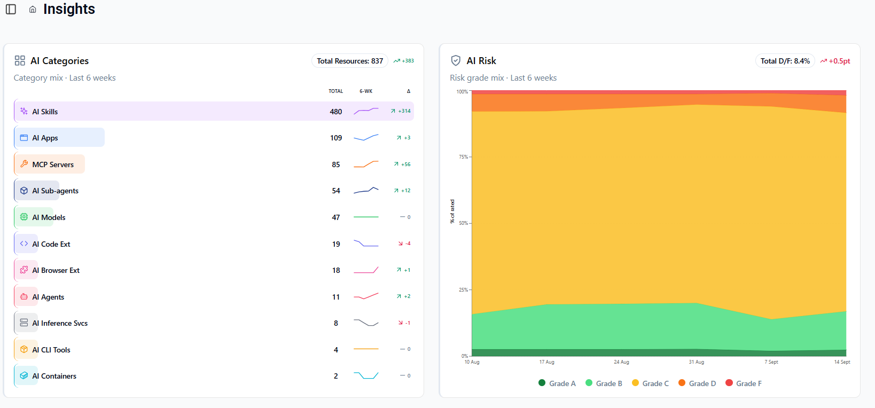Viewport: 875px width, 408px height.
Task: Click the AI Apps window icon
Action: tap(24, 138)
